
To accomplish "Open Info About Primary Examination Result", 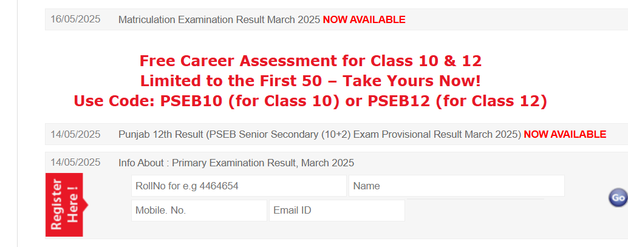I will tap(236, 163).
